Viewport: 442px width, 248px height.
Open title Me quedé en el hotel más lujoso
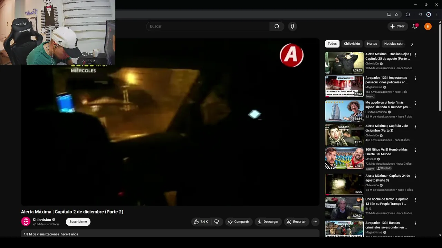(388, 105)
